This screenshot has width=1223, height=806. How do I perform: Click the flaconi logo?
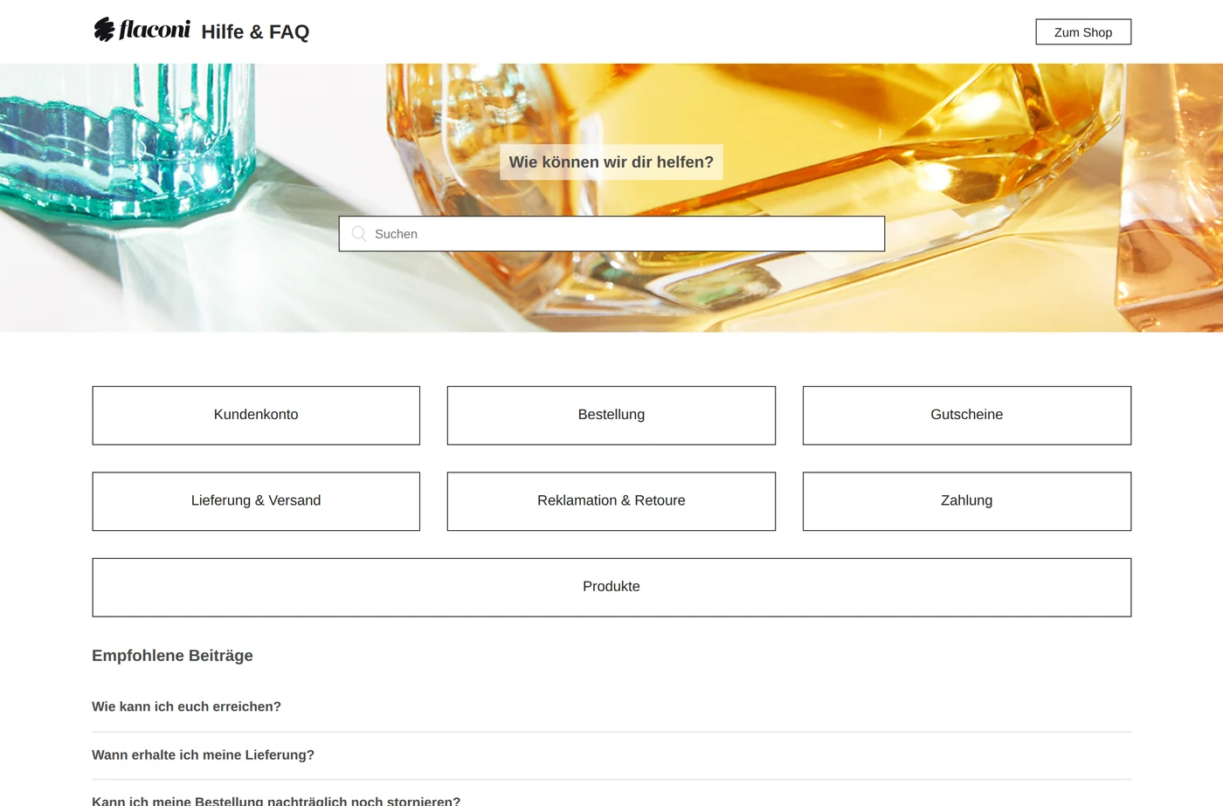coord(142,30)
